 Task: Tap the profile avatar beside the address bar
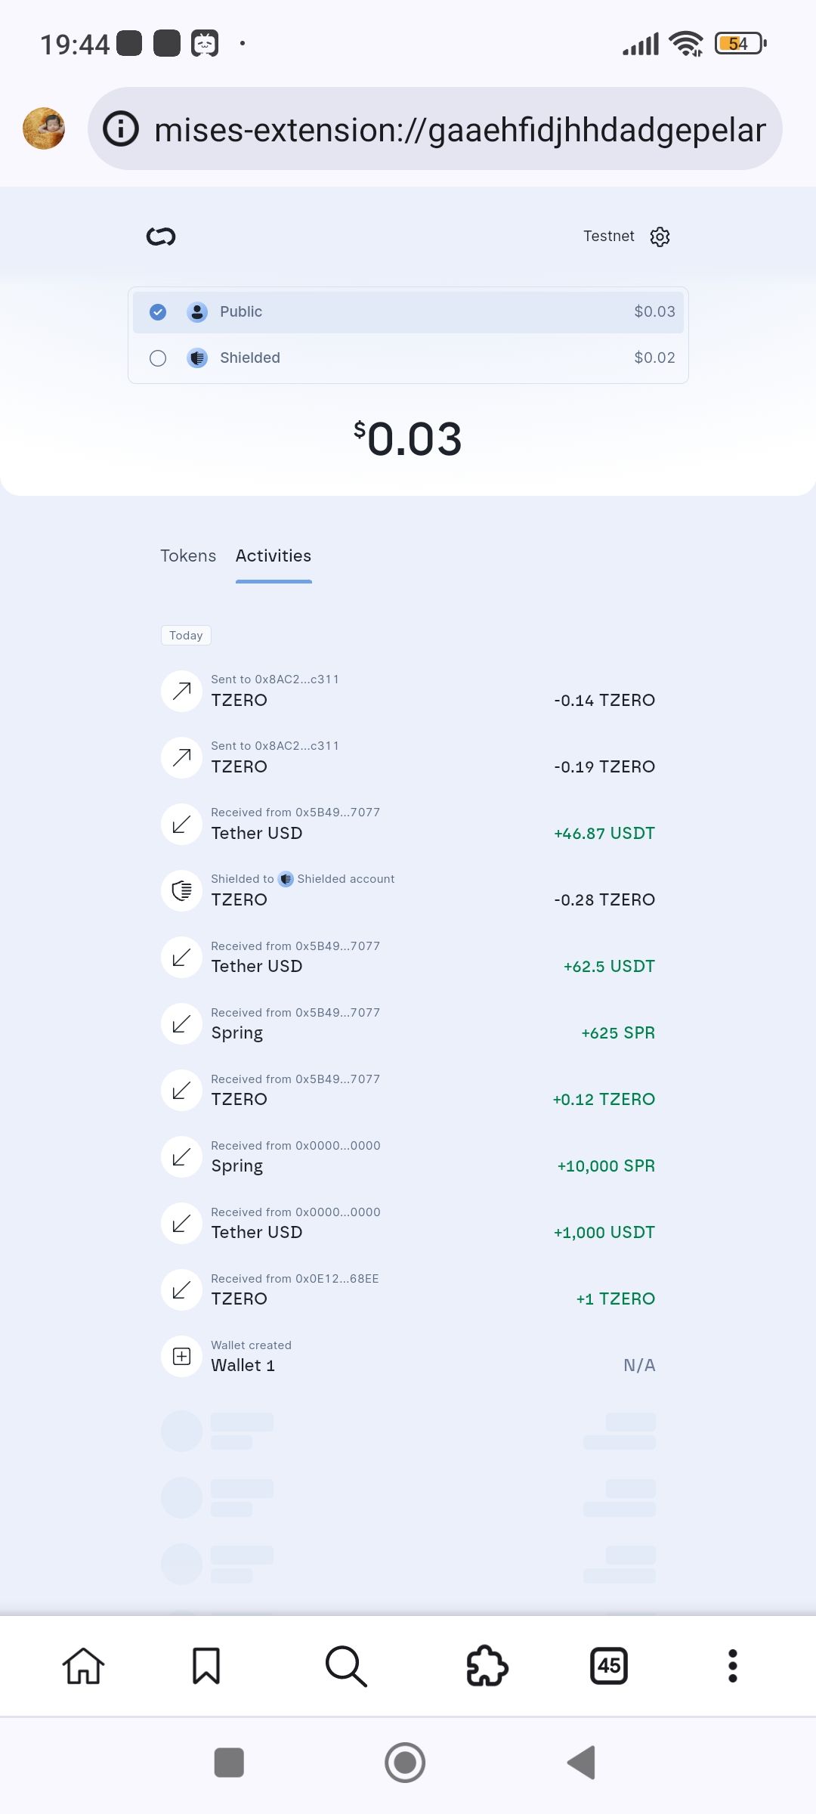tap(44, 128)
